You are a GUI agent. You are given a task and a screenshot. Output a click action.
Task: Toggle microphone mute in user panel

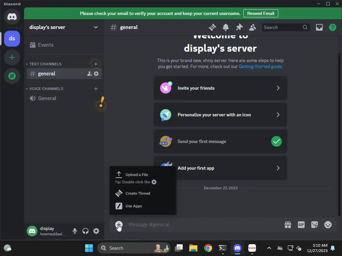tap(74, 231)
